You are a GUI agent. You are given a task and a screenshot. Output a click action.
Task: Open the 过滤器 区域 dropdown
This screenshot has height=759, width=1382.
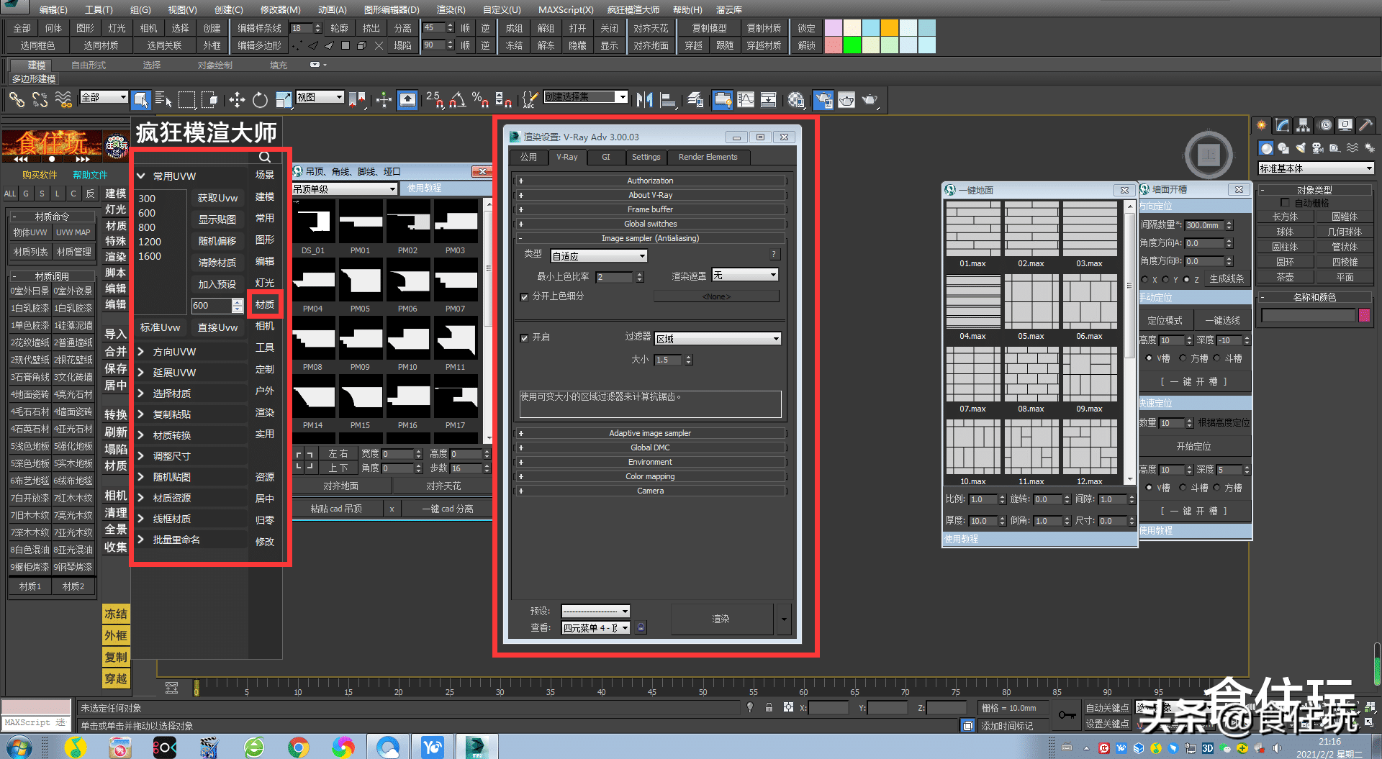[x=718, y=338]
